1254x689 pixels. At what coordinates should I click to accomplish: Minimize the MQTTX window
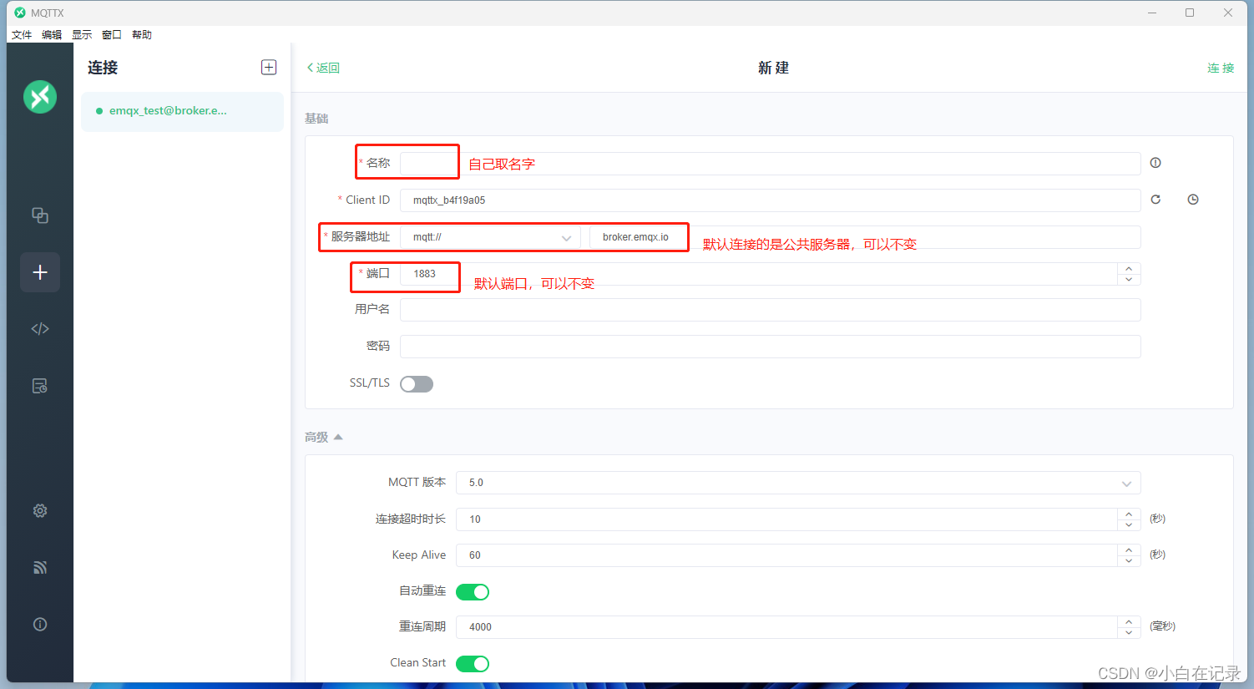point(1152,13)
